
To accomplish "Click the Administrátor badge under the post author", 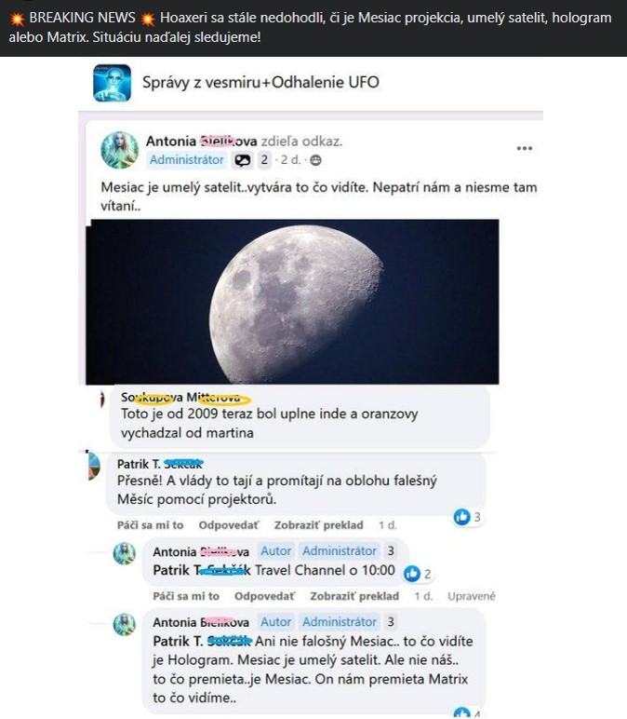I will pyautogui.click(x=186, y=159).
